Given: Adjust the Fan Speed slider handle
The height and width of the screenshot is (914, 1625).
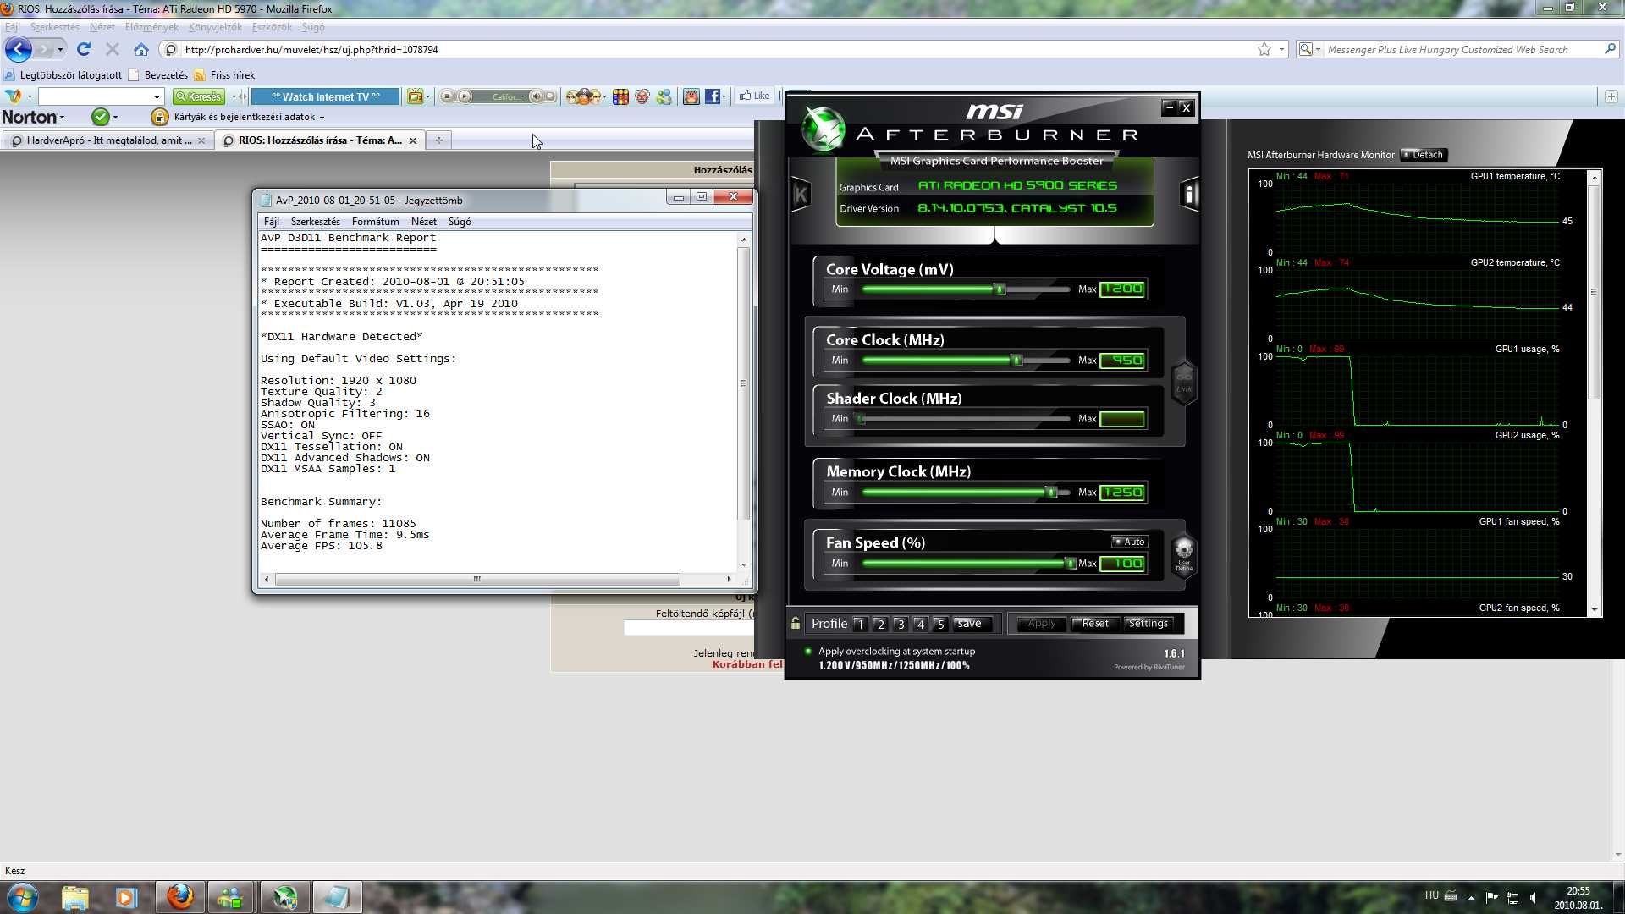Looking at the screenshot, I should [x=1071, y=564].
